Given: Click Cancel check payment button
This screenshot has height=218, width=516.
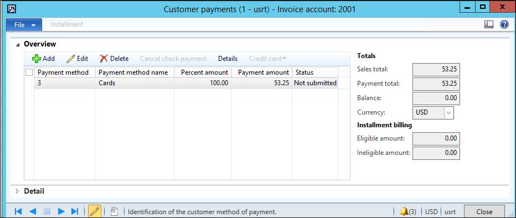Looking at the screenshot, I should point(173,59).
